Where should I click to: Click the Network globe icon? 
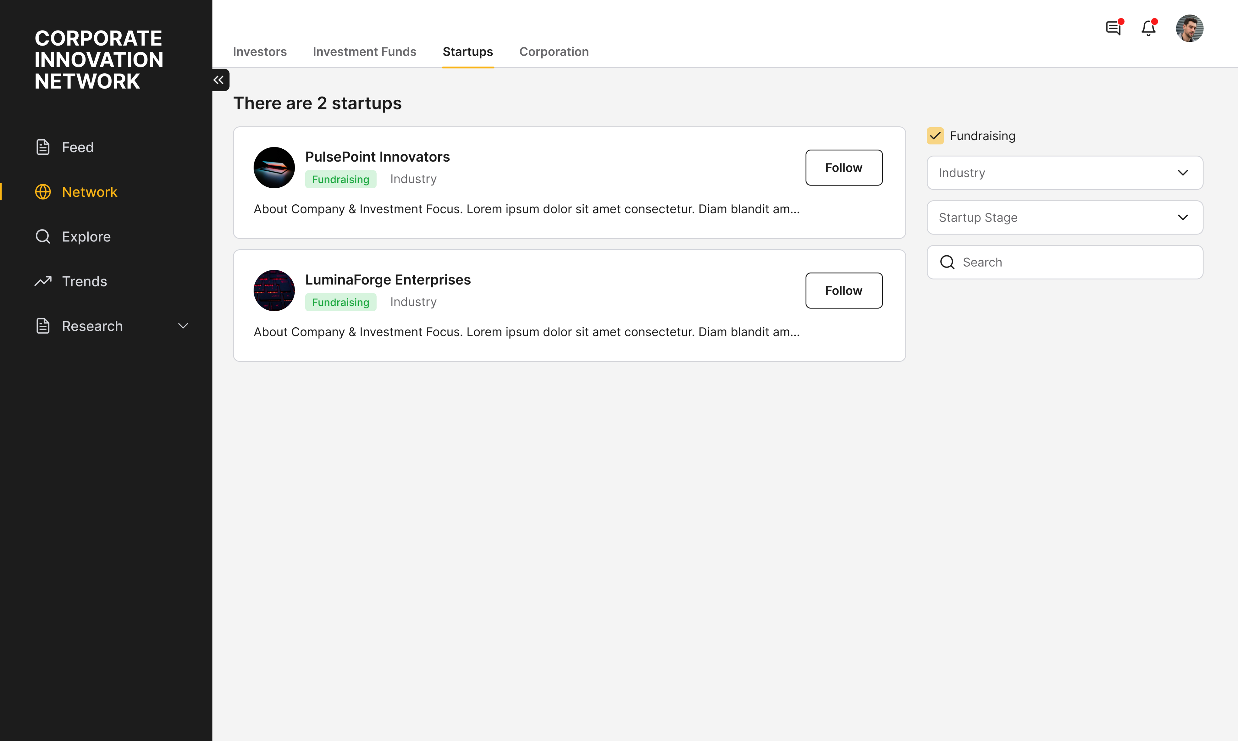[x=43, y=192]
